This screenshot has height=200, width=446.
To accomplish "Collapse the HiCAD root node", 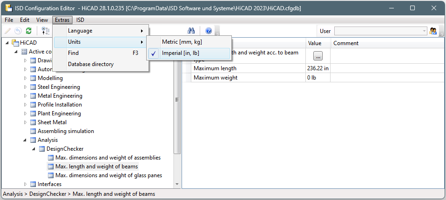I will (x=7, y=43).
